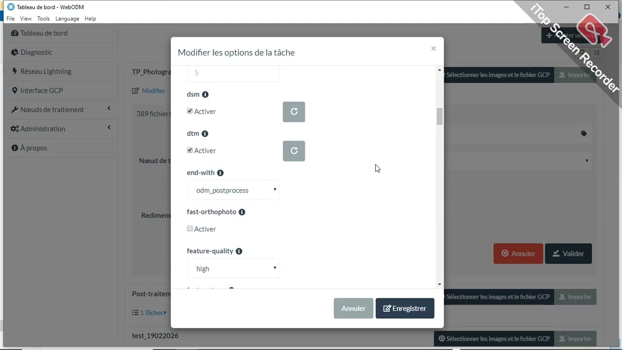Select images and GCP for TP_Photogra project
Image resolution: width=622 pixels, height=350 pixels.
click(498, 75)
